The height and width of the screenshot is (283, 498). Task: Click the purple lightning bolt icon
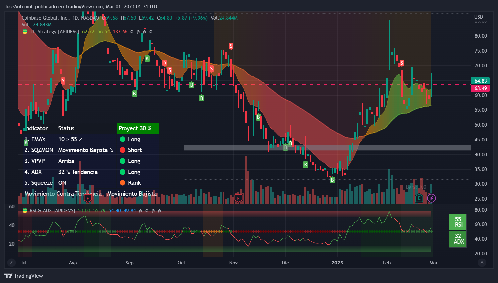pos(431,198)
